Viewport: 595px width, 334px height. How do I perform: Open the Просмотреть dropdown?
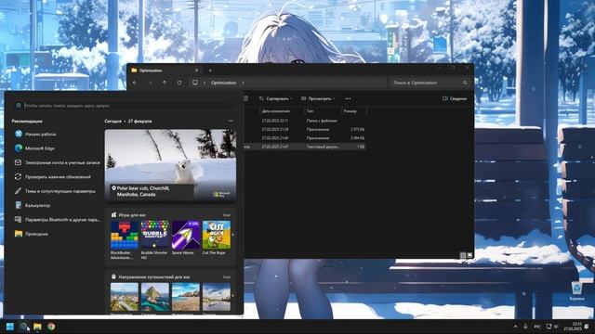[x=318, y=98]
